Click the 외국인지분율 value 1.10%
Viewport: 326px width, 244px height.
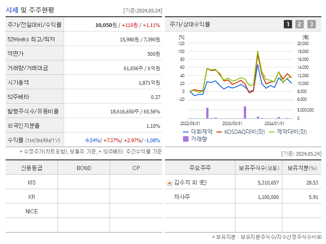click(x=153, y=126)
